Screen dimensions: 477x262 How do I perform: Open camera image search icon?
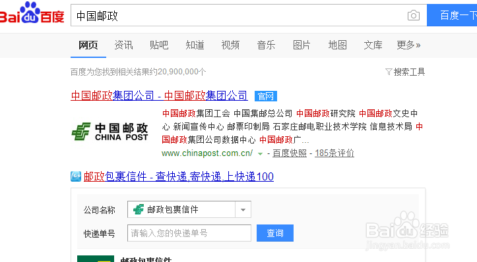(x=414, y=15)
